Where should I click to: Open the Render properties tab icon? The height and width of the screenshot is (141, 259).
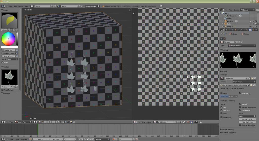pos(226,30)
